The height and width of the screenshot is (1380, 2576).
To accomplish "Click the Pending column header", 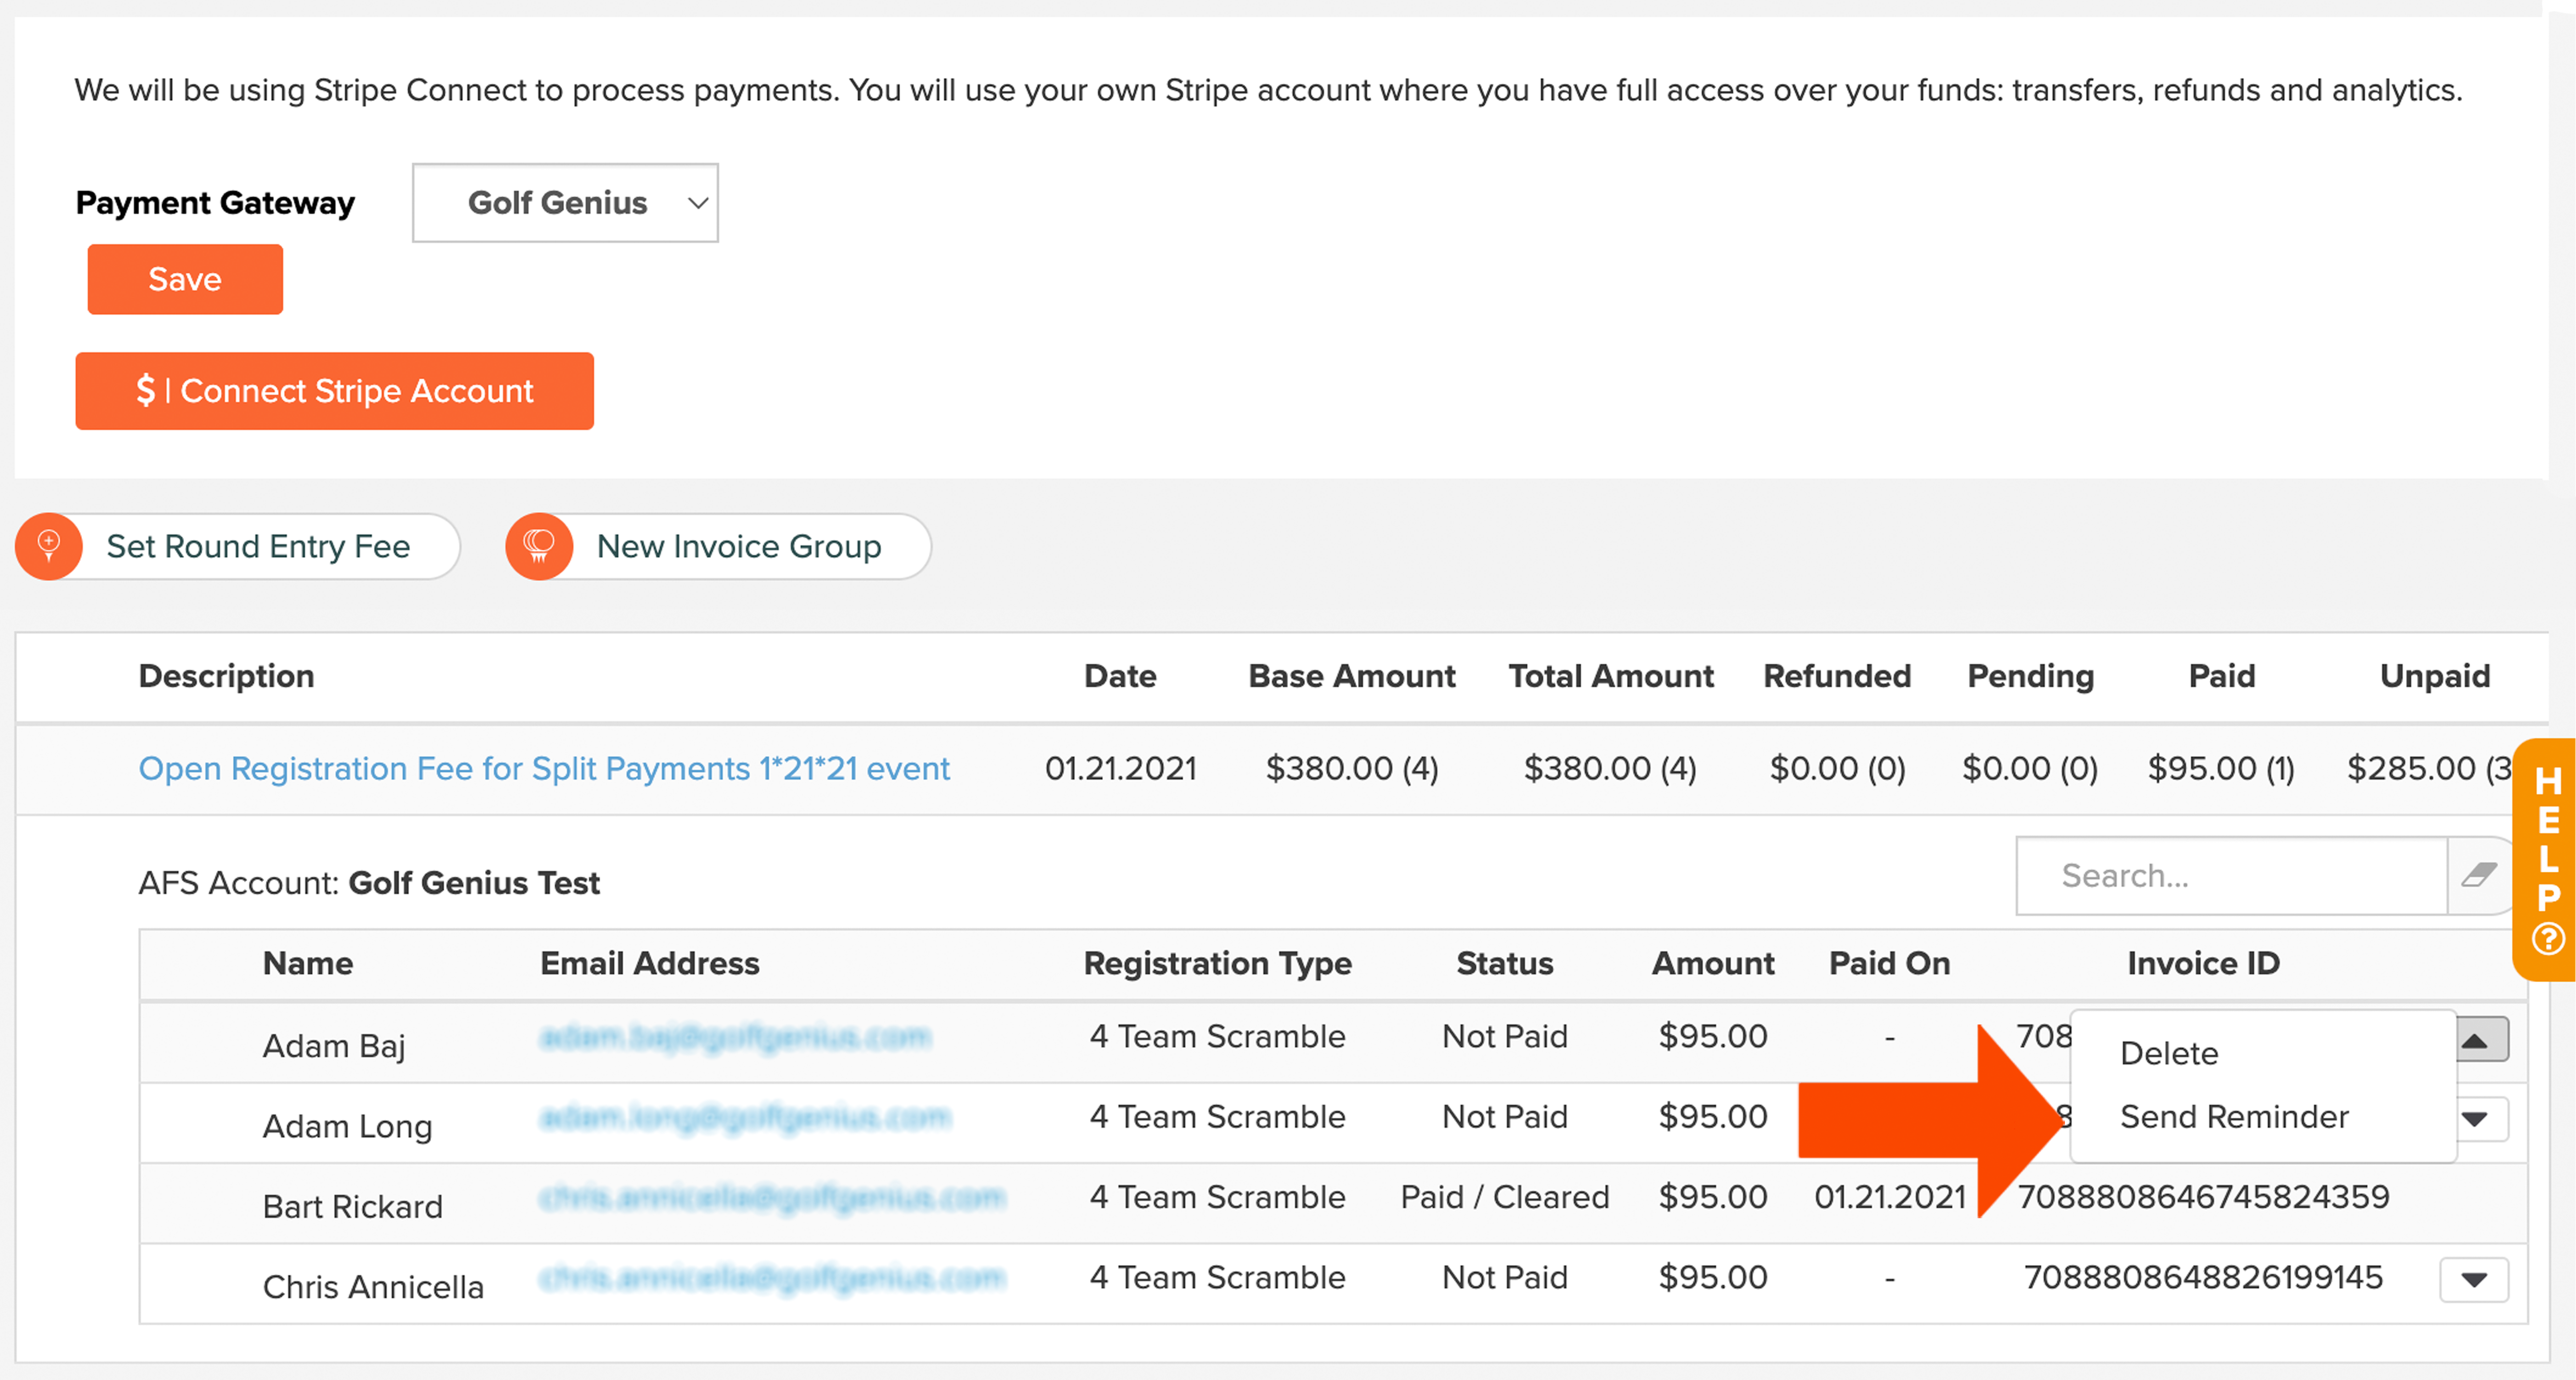I will [2030, 676].
